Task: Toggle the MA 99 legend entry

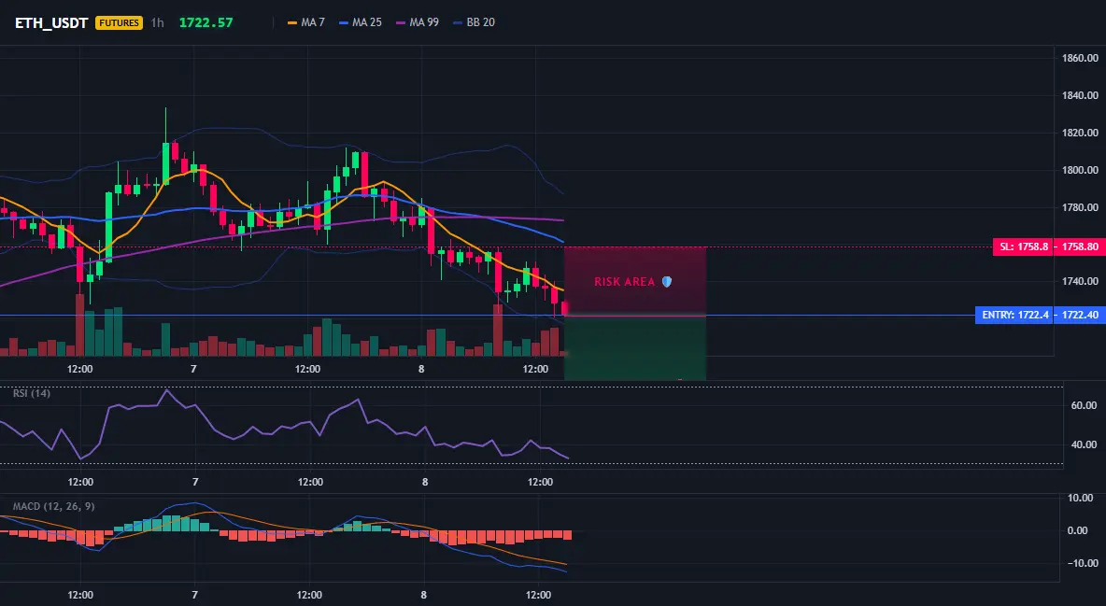Action: (418, 22)
